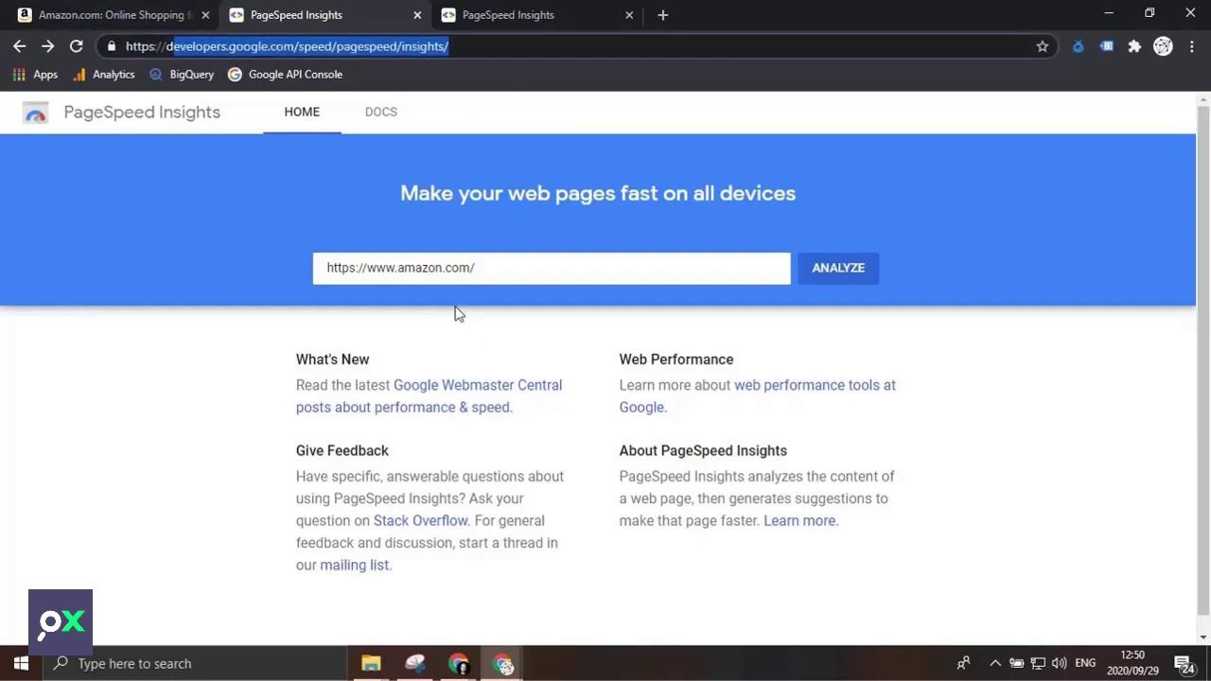Screen dimensions: 1211x681
Task: Click the browser address bar
Action: pyautogui.click(x=577, y=45)
